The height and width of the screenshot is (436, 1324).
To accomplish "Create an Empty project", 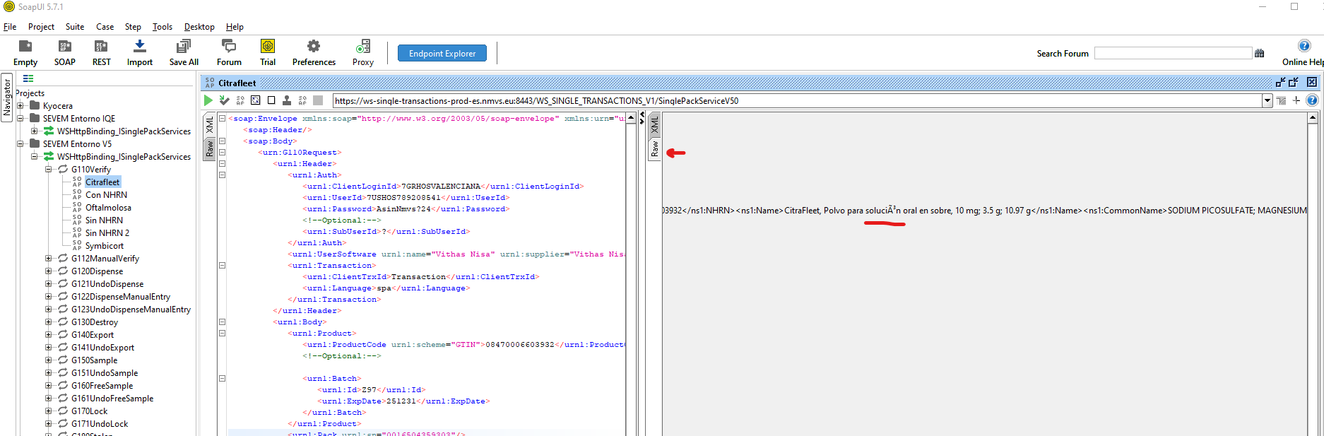I will [x=25, y=53].
